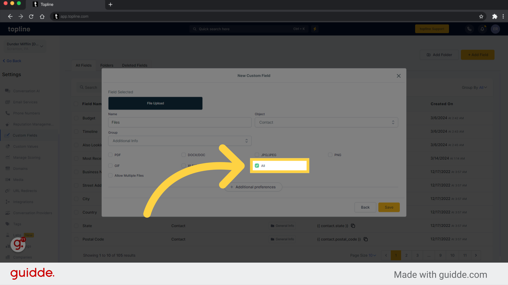The width and height of the screenshot is (508, 285).
Task: Click the Back button in dialog
Action: tap(365, 207)
